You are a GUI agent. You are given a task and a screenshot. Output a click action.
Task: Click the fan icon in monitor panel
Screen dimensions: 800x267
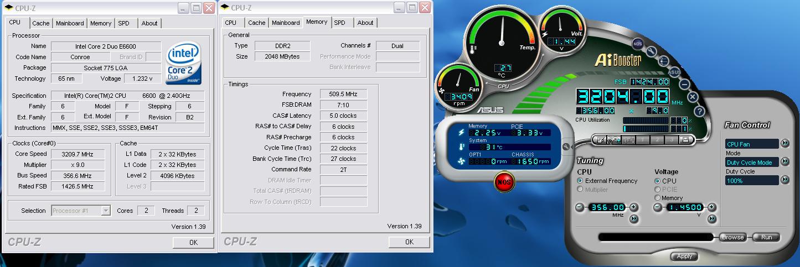click(x=462, y=161)
